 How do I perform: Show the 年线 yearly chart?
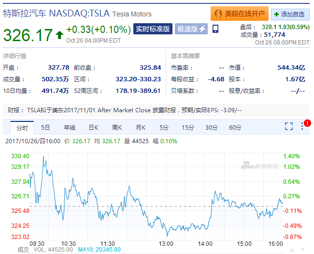click(x=70, y=128)
